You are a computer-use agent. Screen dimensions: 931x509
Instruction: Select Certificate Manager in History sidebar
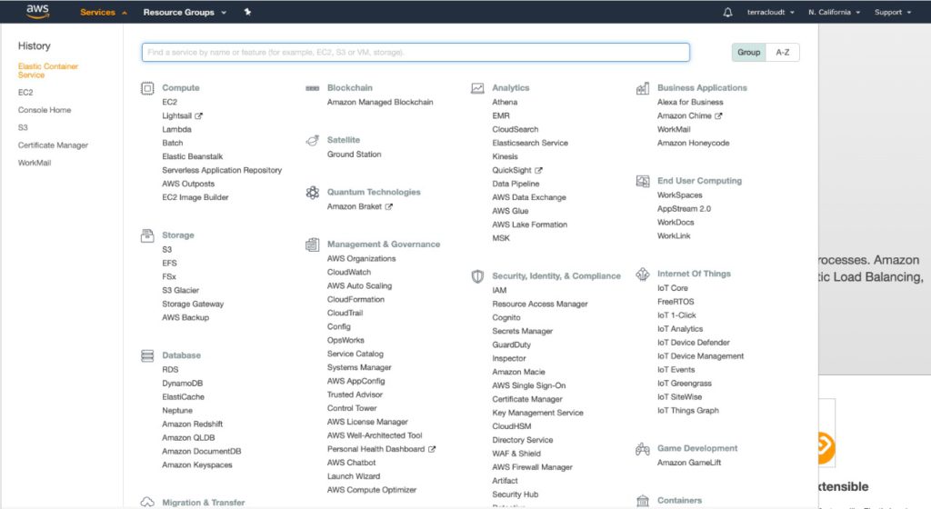[53, 145]
